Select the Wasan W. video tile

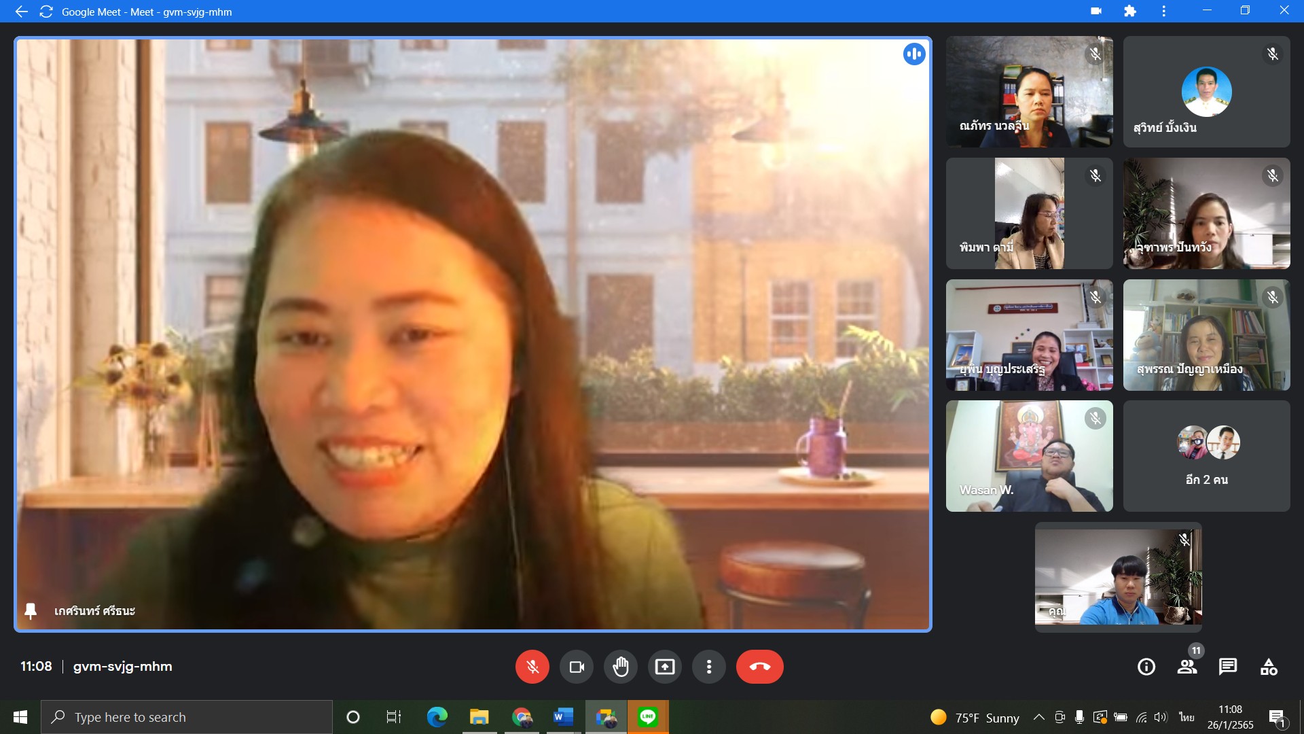tap(1029, 456)
